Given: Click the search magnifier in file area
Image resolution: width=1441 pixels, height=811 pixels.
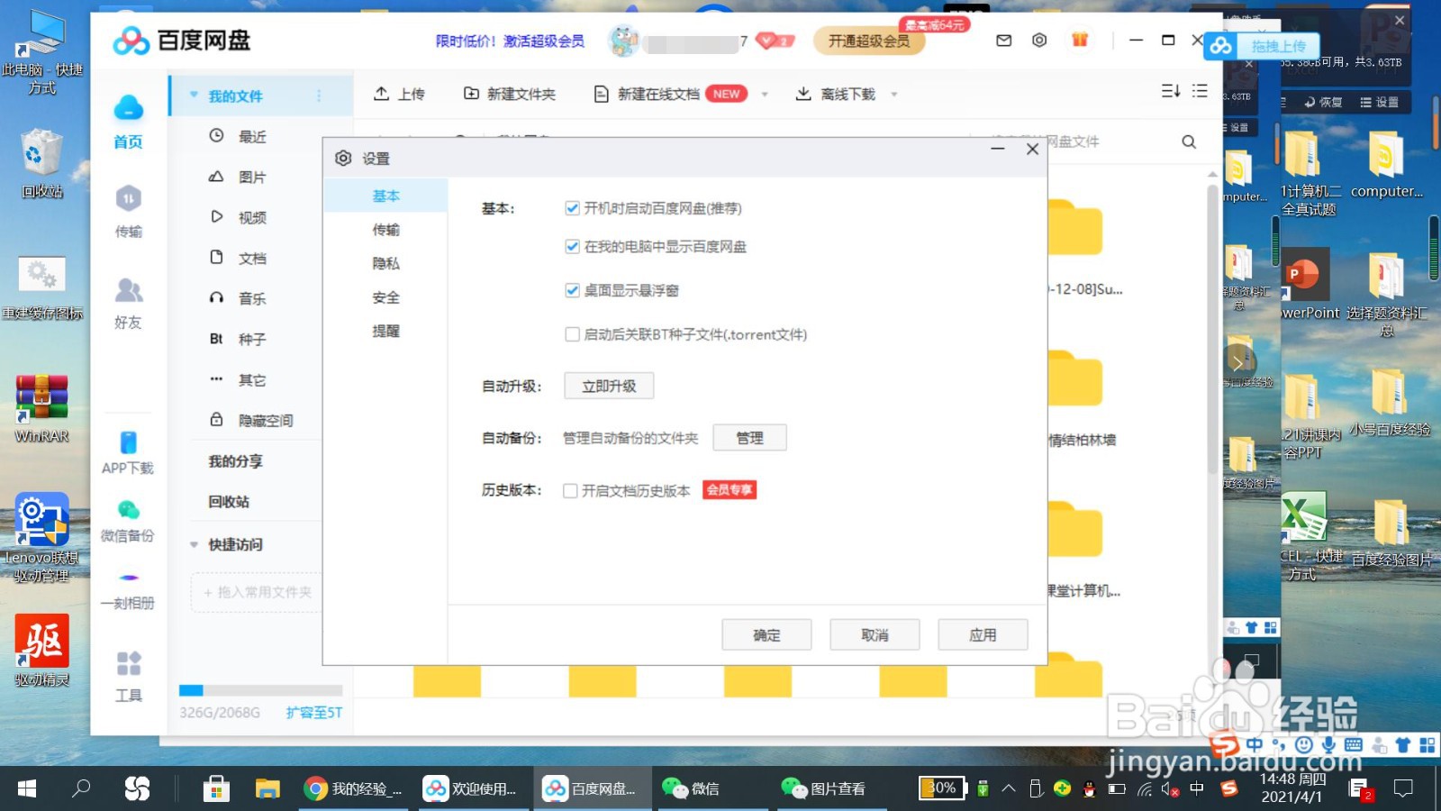Looking at the screenshot, I should click(x=1189, y=141).
